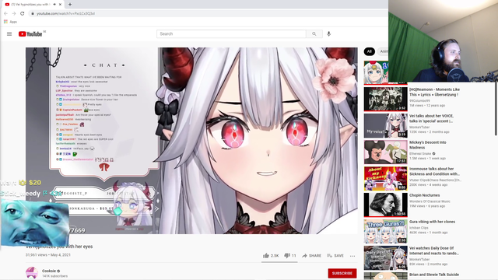Screen dimensions: 498x280
Task: Open Gura vibing with her clones thumbnail
Action: 385,232
